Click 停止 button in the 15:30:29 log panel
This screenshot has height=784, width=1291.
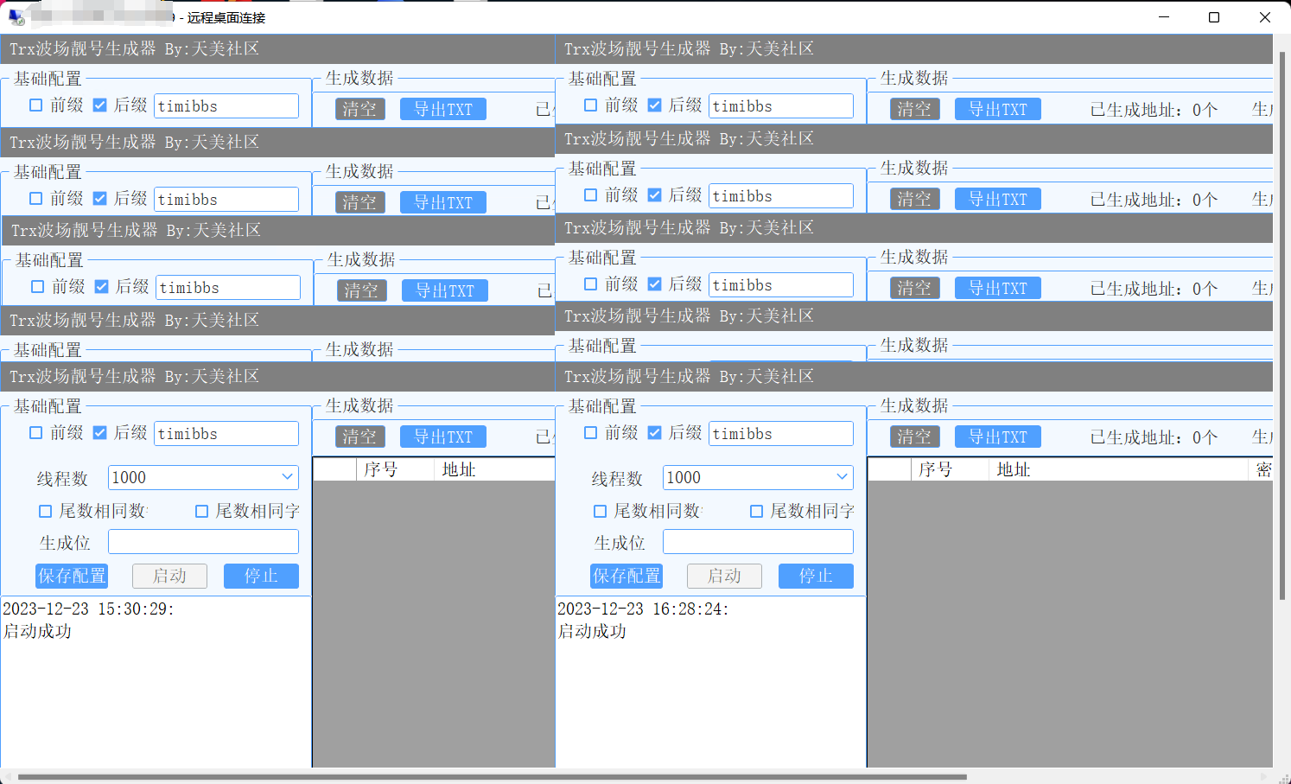(261, 576)
